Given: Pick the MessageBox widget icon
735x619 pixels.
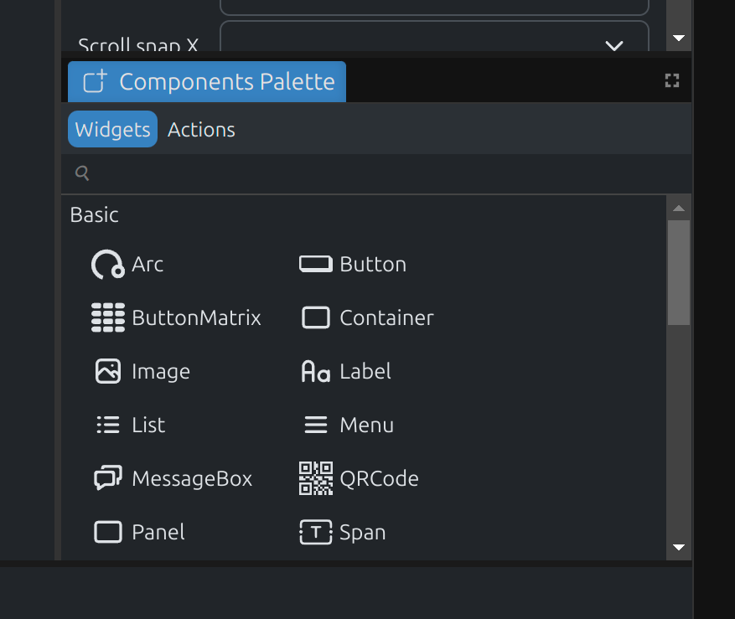Looking at the screenshot, I should (108, 479).
